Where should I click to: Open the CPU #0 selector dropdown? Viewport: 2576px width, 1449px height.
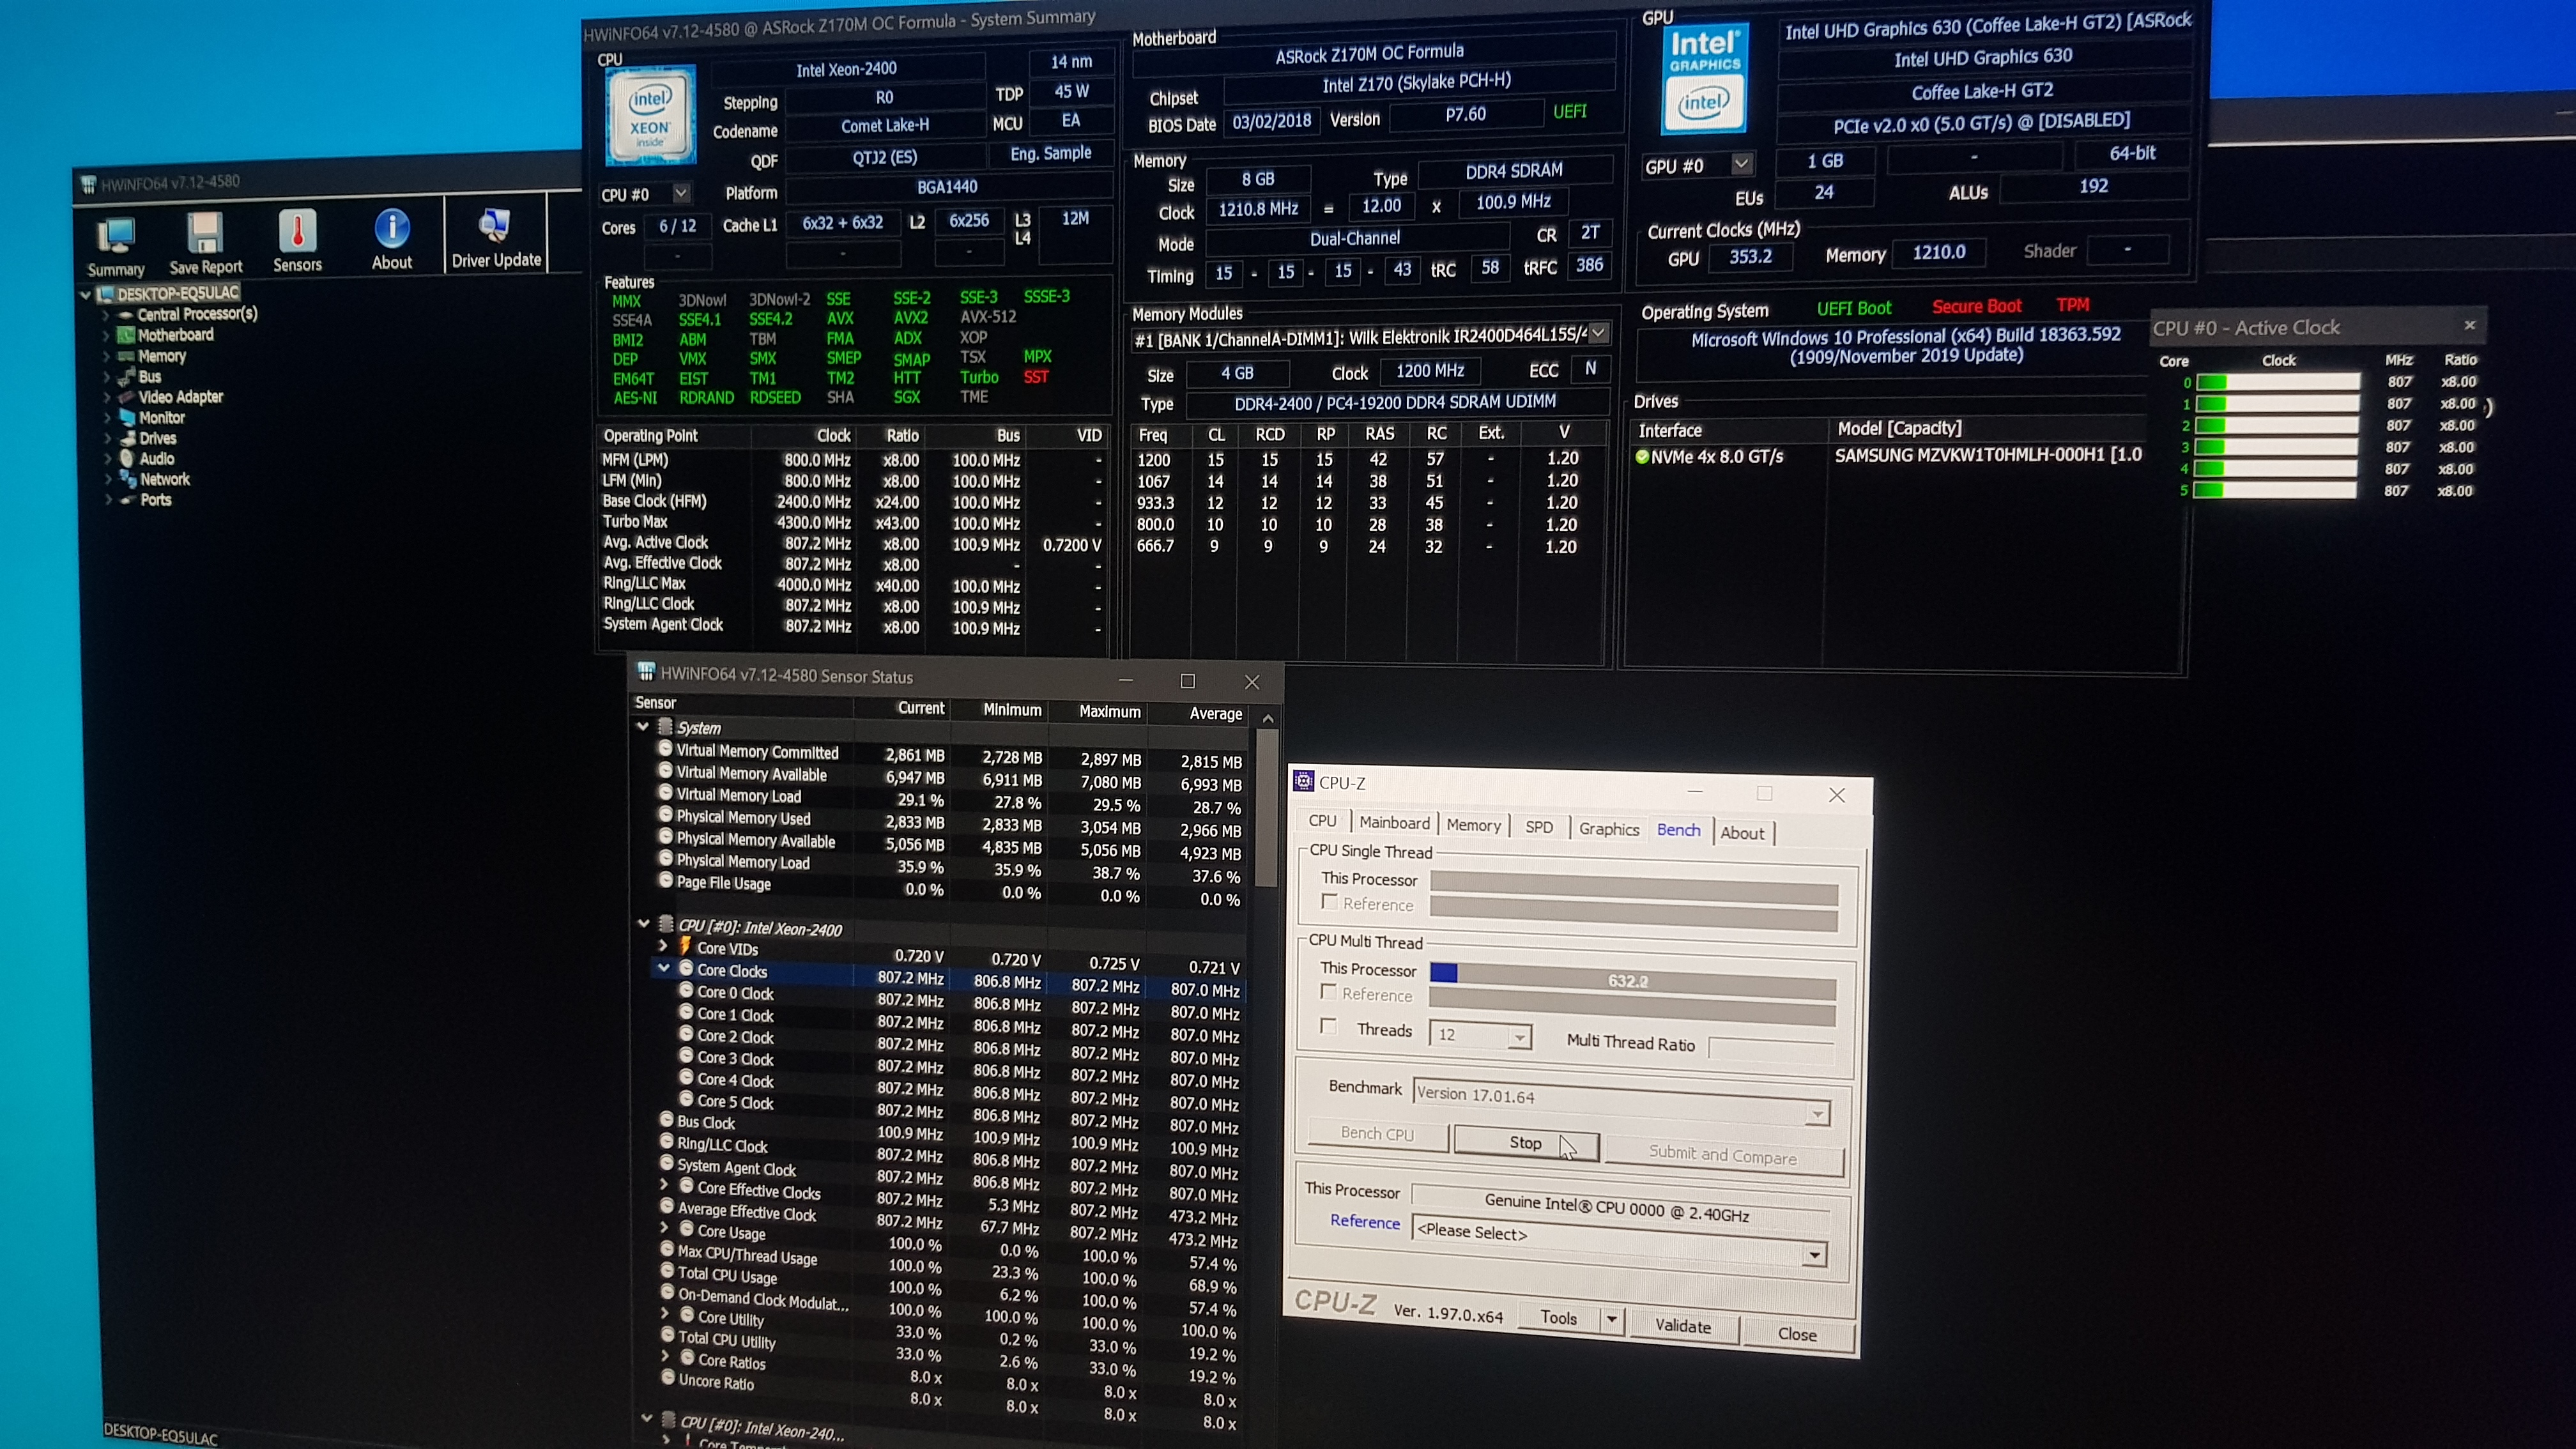tap(681, 193)
